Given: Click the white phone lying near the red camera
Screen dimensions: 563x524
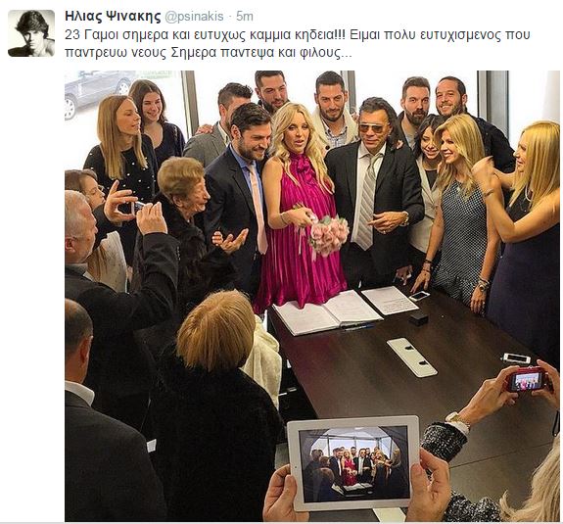Looking at the screenshot, I should tap(517, 358).
